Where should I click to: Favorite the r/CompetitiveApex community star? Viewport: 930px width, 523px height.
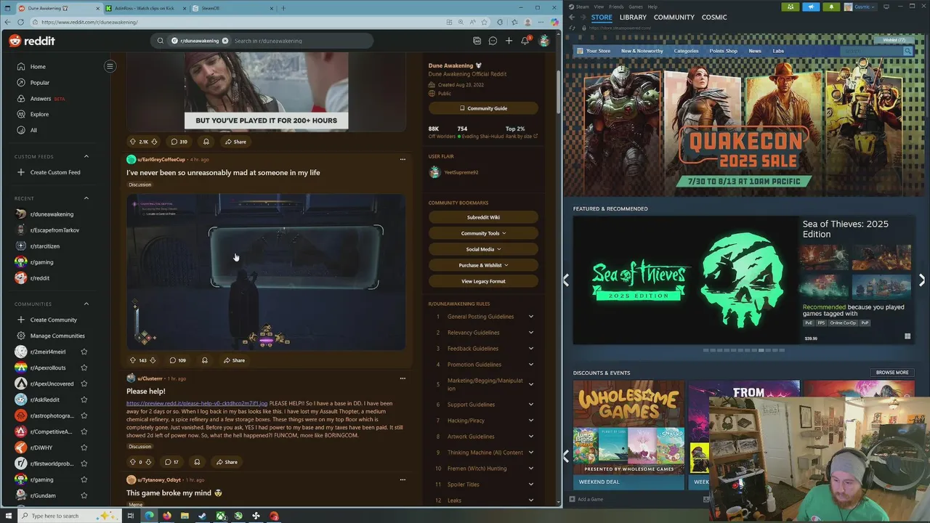tap(84, 431)
